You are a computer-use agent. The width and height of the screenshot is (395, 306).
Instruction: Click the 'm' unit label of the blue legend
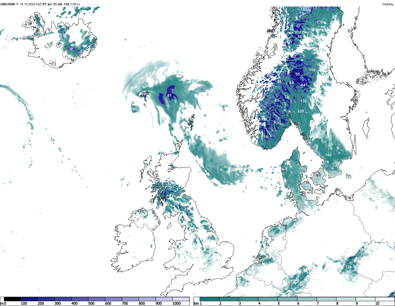(x=2, y=304)
